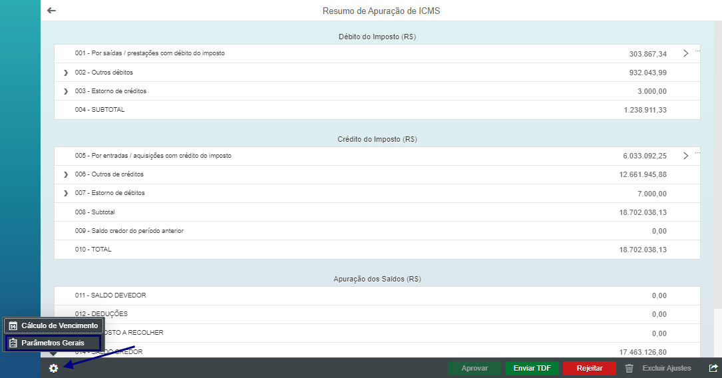This screenshot has height=378, width=722.
Task: Click value 303.867,34
Action: pyautogui.click(x=648, y=54)
